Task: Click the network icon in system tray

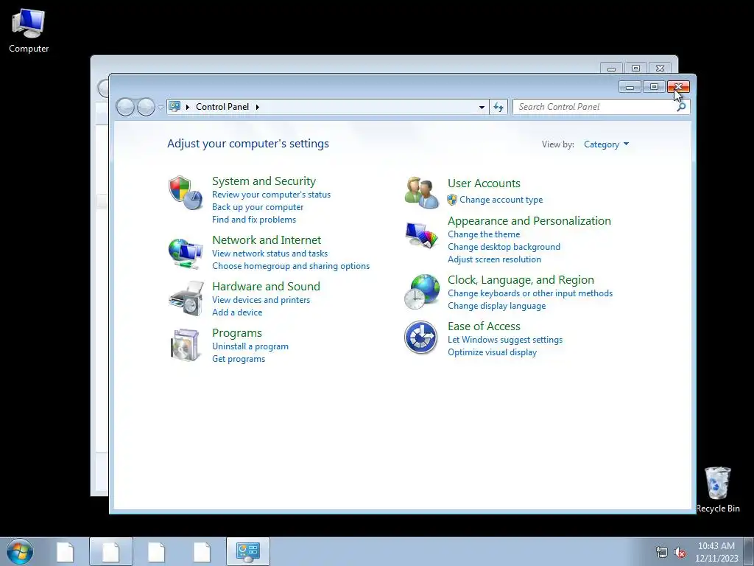Action: pyautogui.click(x=662, y=553)
